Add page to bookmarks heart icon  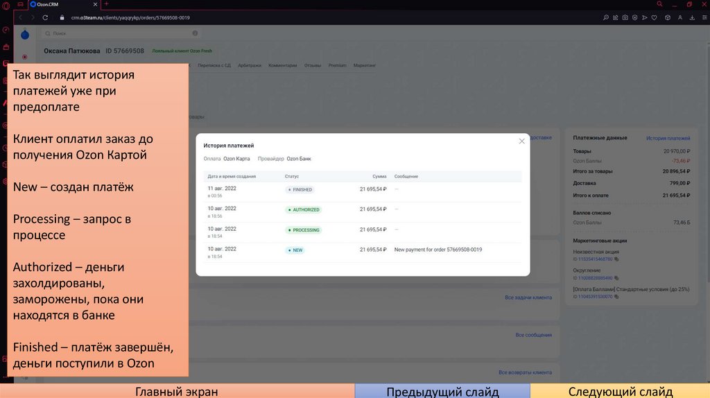tap(655, 17)
